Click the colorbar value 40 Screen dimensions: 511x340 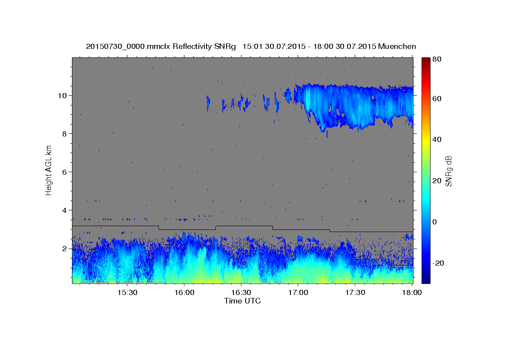436,139
